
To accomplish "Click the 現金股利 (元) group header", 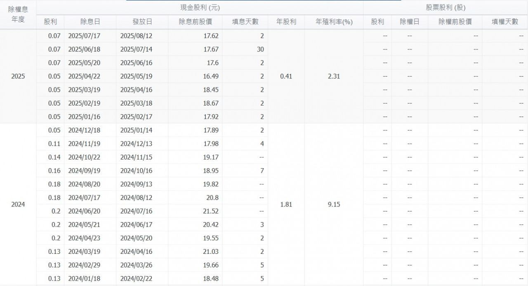I will tap(200, 7).
